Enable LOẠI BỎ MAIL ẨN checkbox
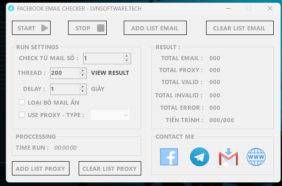The width and height of the screenshot is (282, 186). [22, 102]
